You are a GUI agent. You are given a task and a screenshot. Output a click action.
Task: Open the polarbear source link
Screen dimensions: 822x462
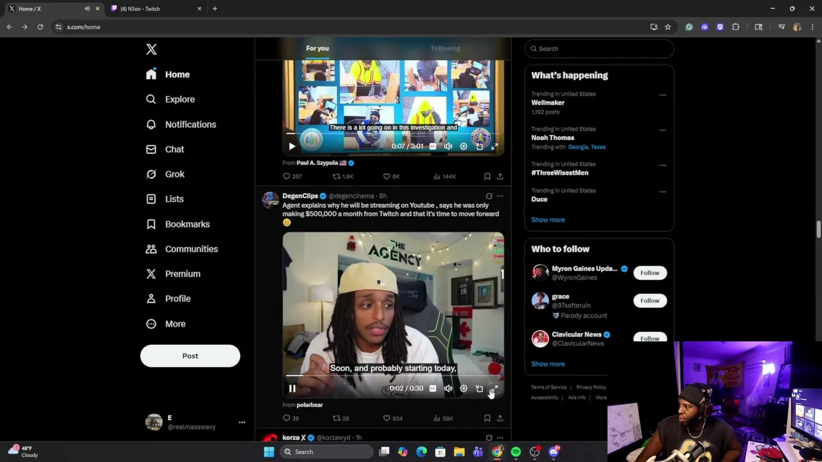click(310, 405)
